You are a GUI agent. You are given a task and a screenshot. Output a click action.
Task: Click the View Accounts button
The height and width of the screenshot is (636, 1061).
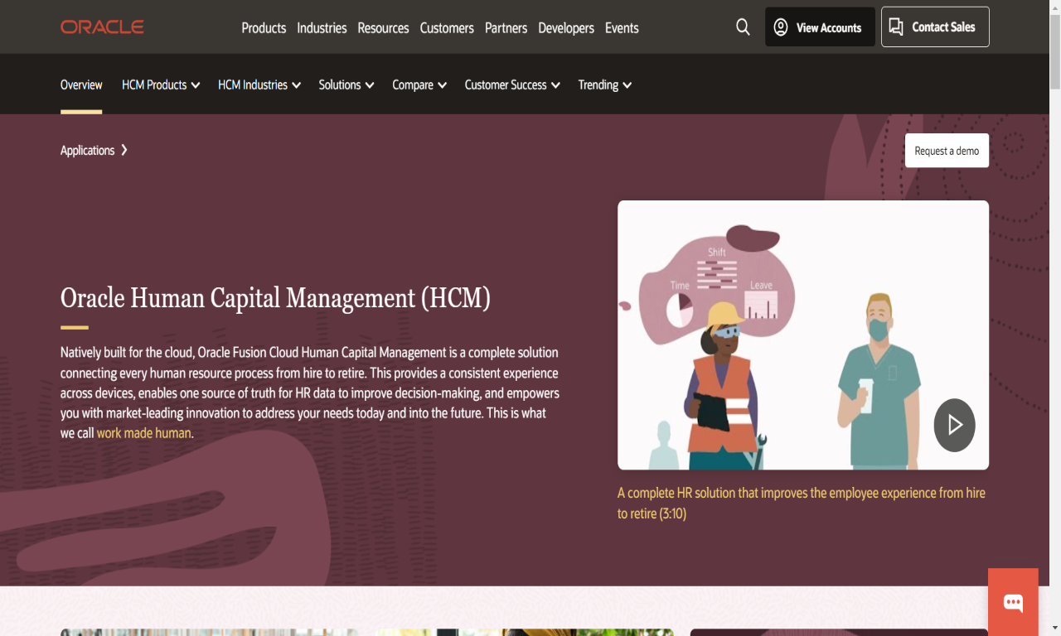pyautogui.click(x=820, y=27)
